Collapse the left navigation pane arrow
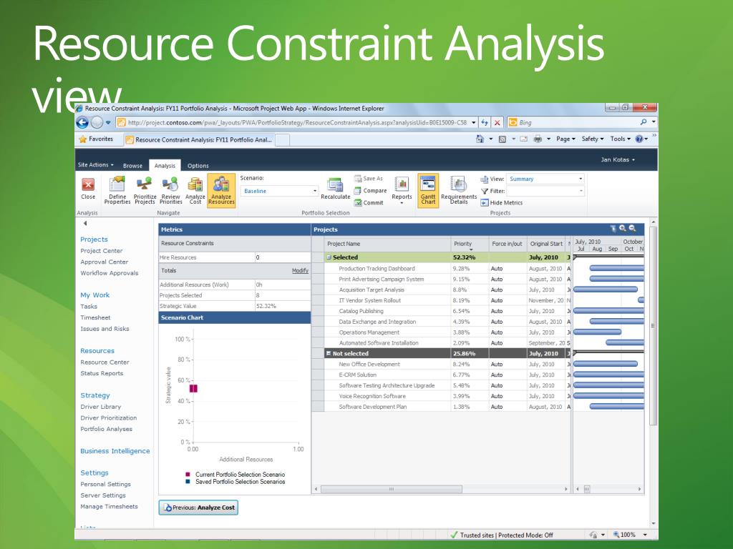This screenshot has width=733, height=549. click(x=85, y=223)
